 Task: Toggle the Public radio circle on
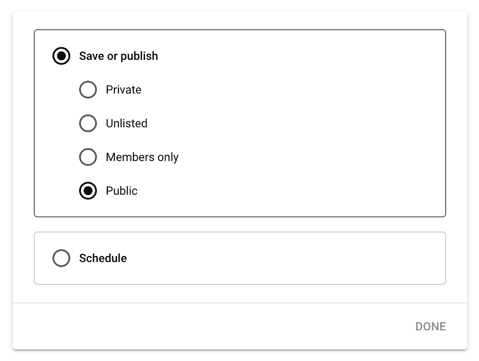(x=88, y=191)
